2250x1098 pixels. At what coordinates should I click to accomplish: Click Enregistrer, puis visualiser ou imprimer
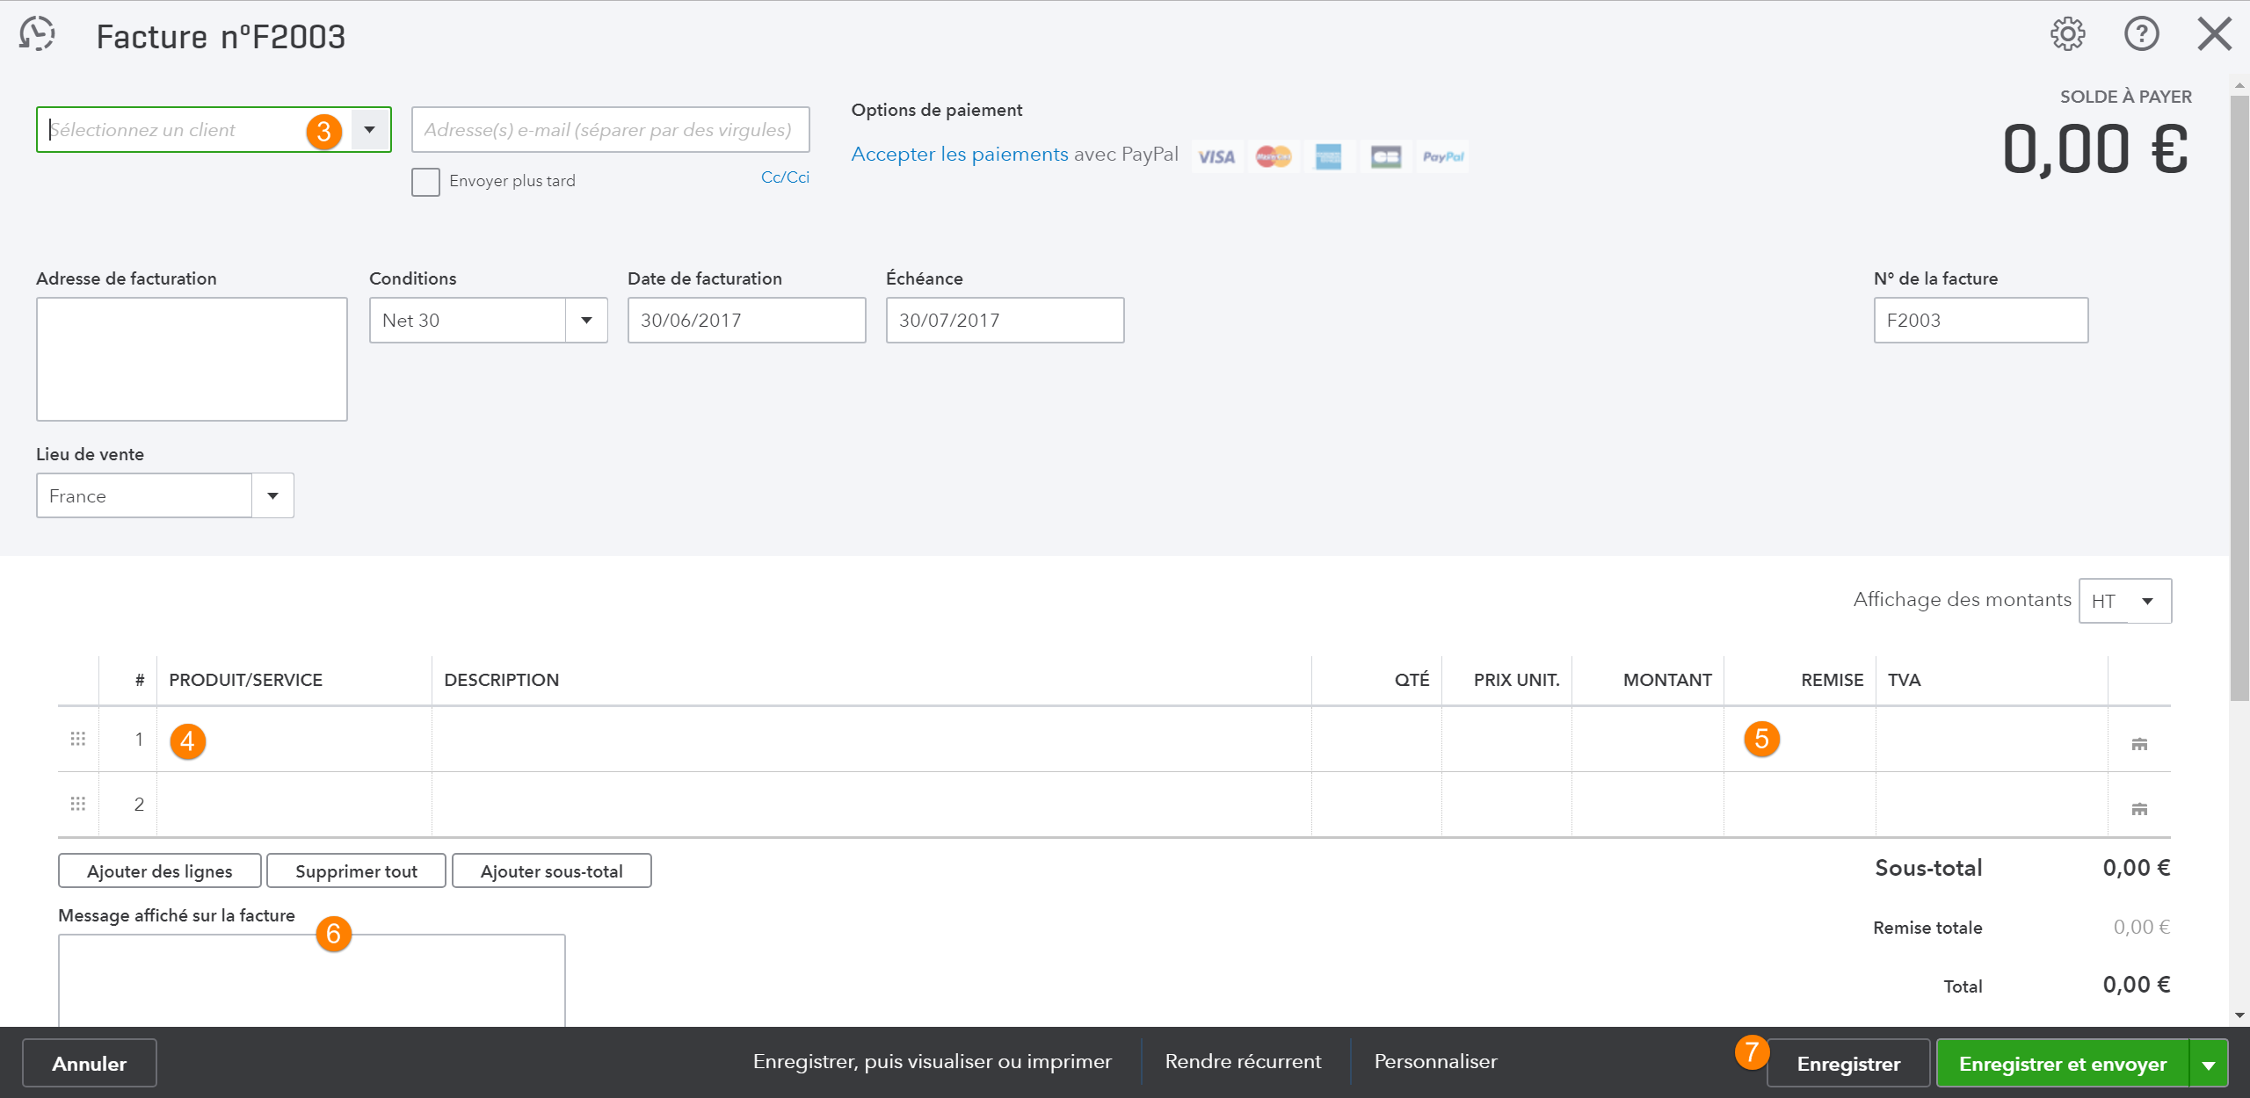coord(932,1062)
